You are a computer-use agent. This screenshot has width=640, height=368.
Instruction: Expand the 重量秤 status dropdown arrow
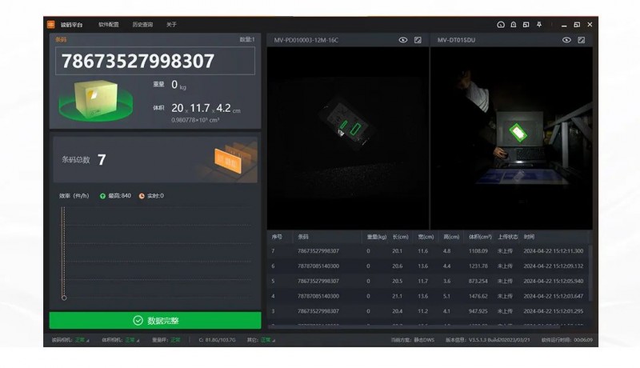(177, 341)
